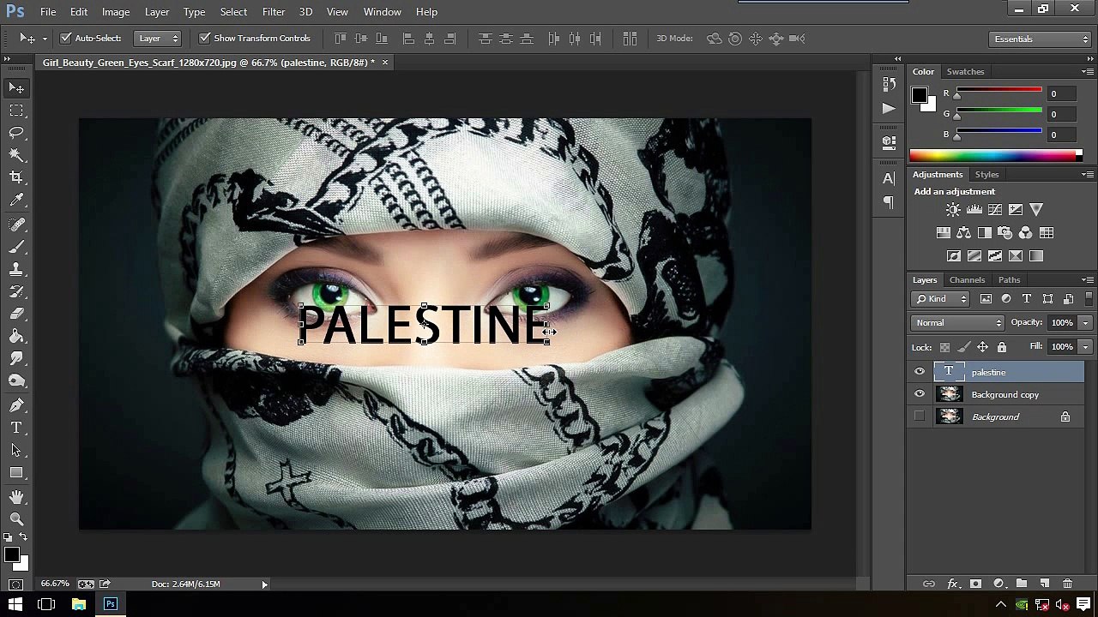
Task: Show the Background layer visibility
Action: point(920,416)
